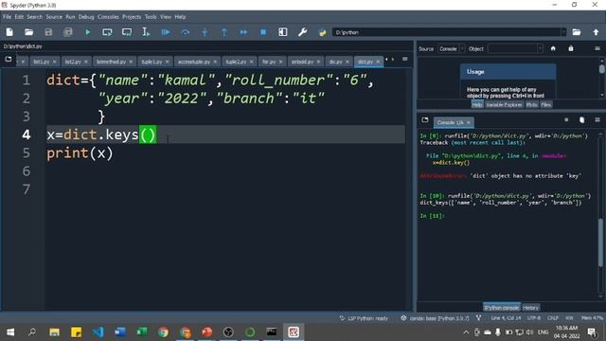Open the editor file browse tabs button
The width and height of the screenshot is (606, 341).
(x=9, y=59)
